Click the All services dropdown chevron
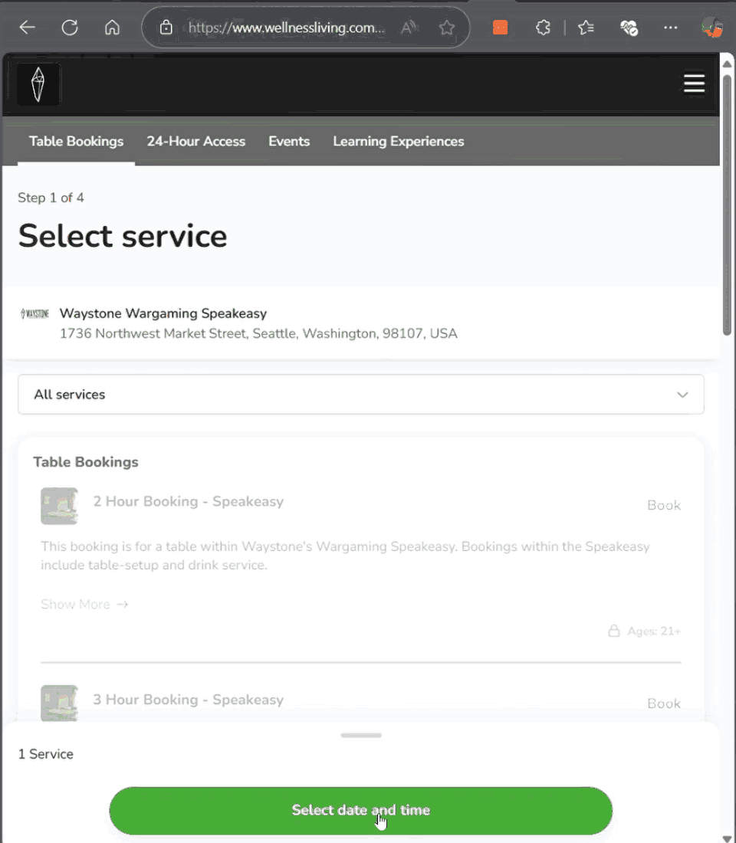 point(682,395)
